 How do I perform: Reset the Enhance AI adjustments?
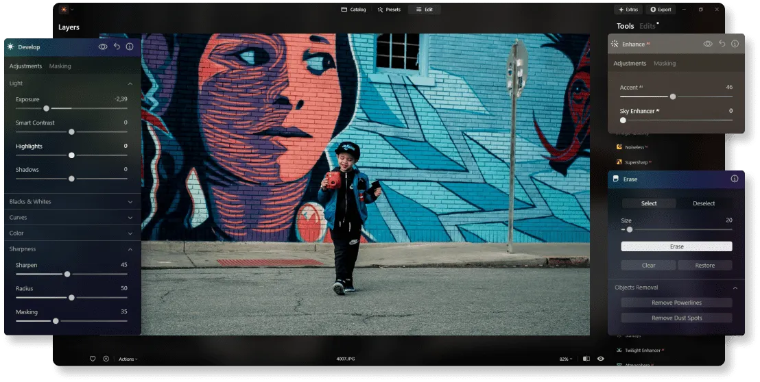click(722, 44)
